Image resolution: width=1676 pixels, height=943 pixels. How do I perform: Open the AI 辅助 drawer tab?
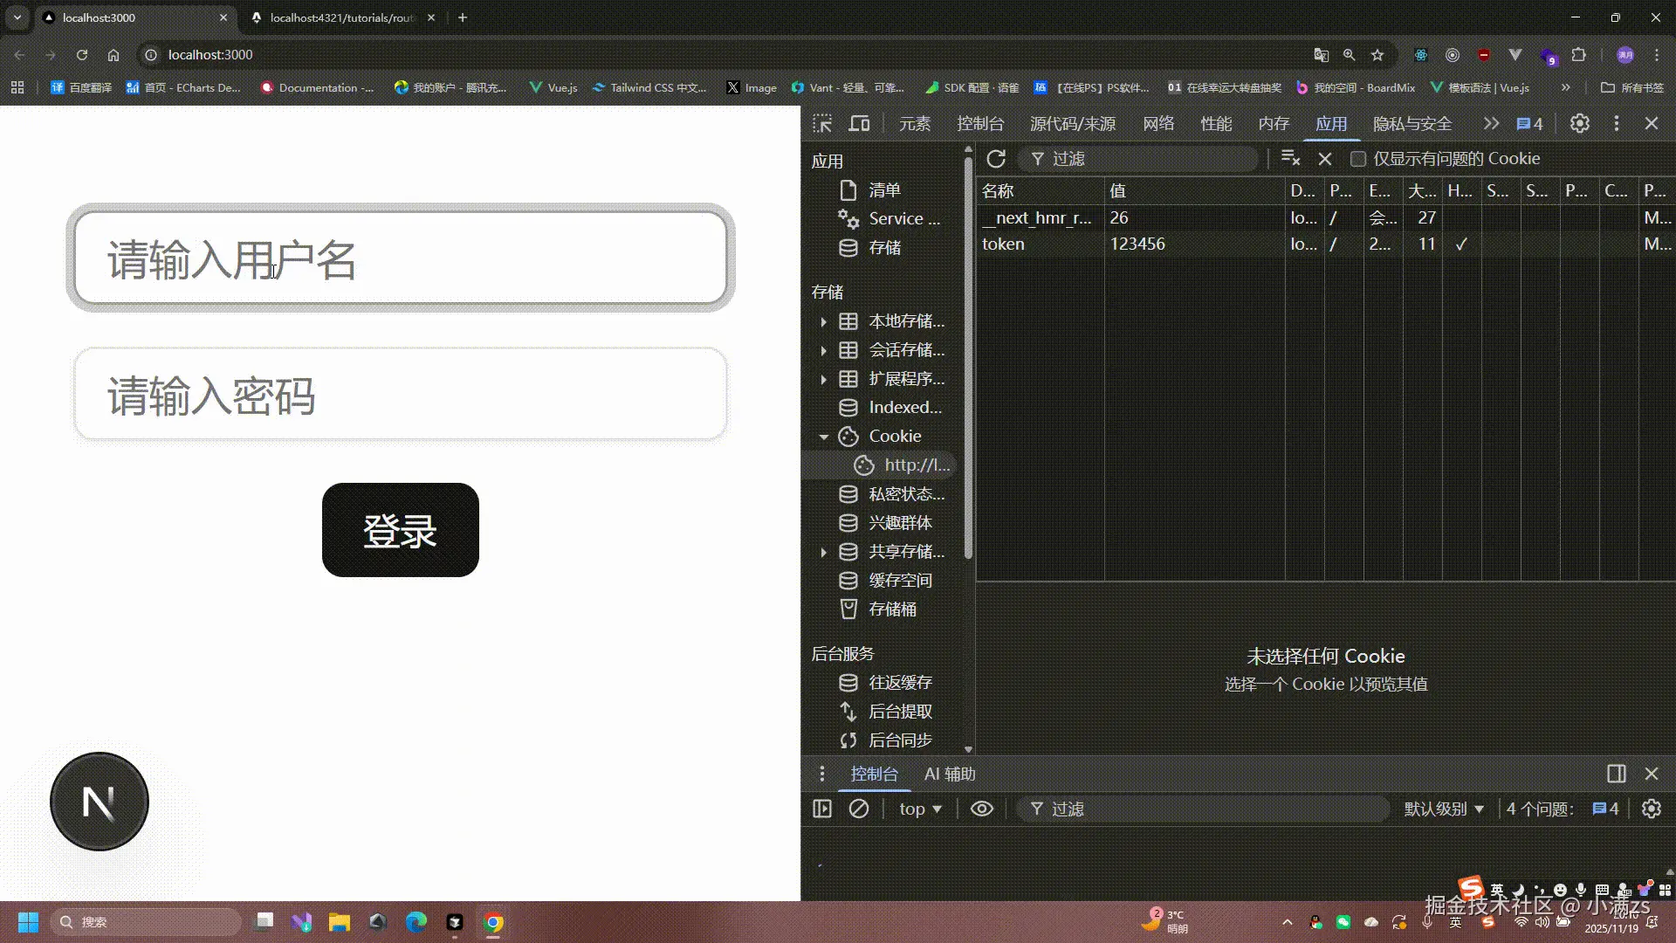coord(950,774)
